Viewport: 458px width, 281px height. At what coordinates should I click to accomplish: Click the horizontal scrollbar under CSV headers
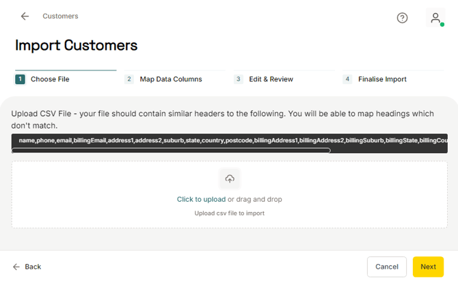pos(171,150)
